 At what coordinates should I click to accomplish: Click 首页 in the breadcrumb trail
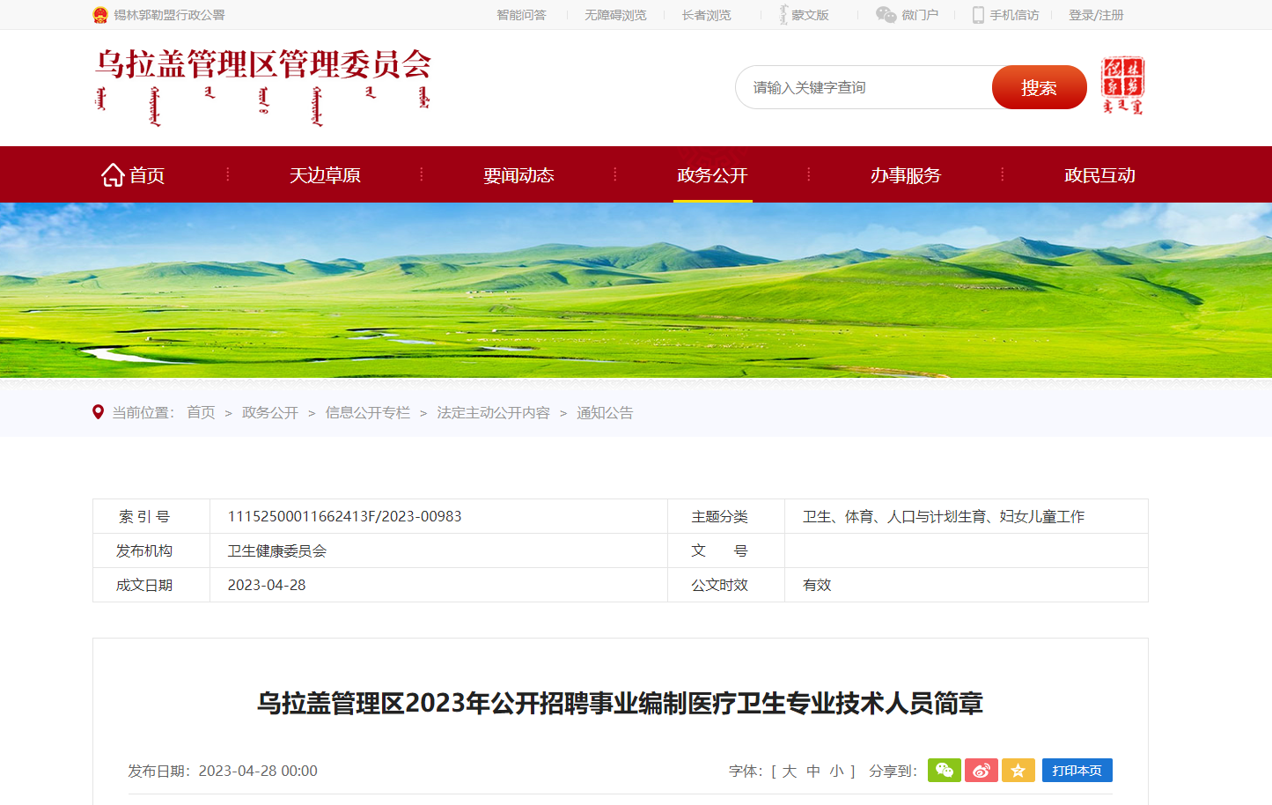[201, 412]
